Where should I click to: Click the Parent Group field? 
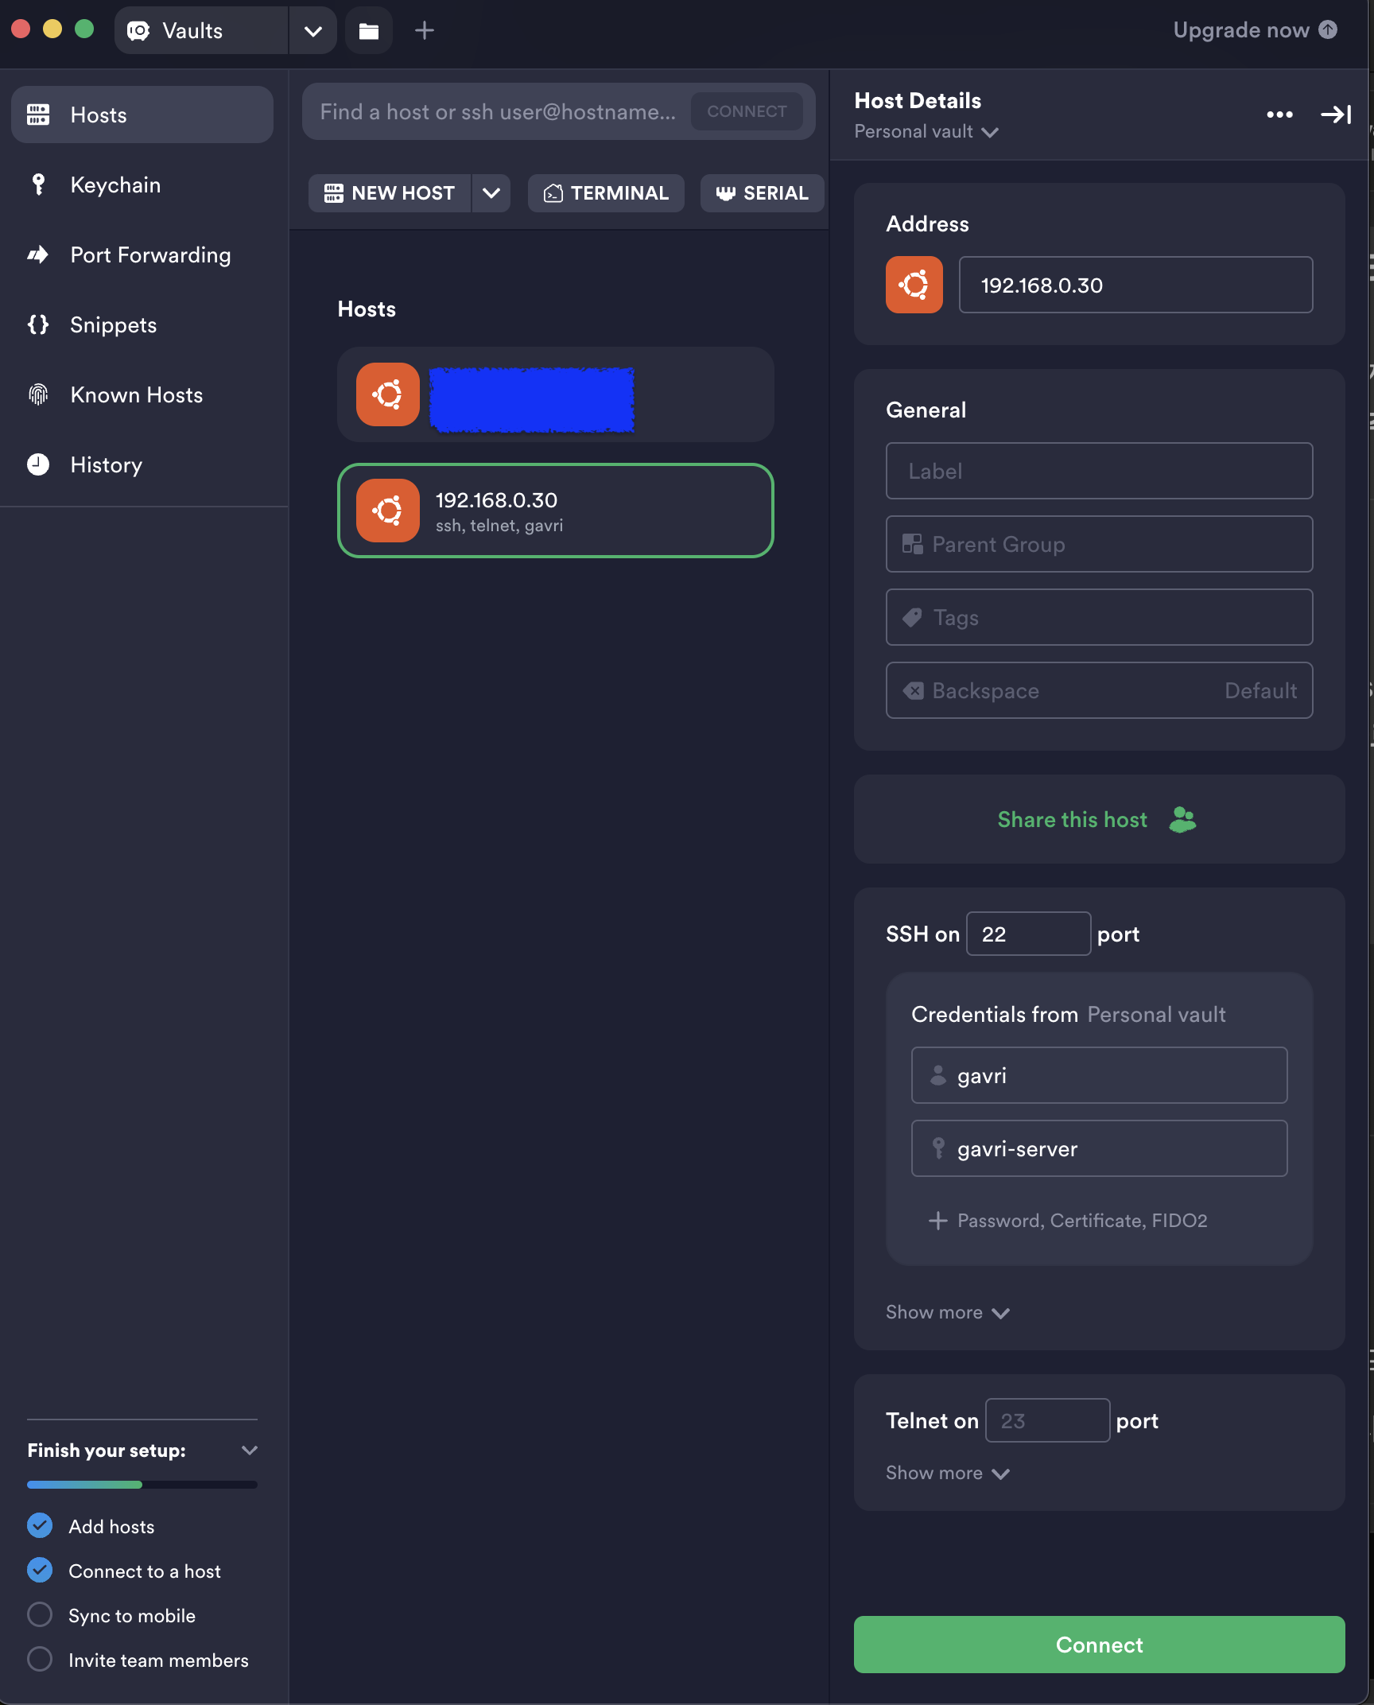(x=1099, y=544)
